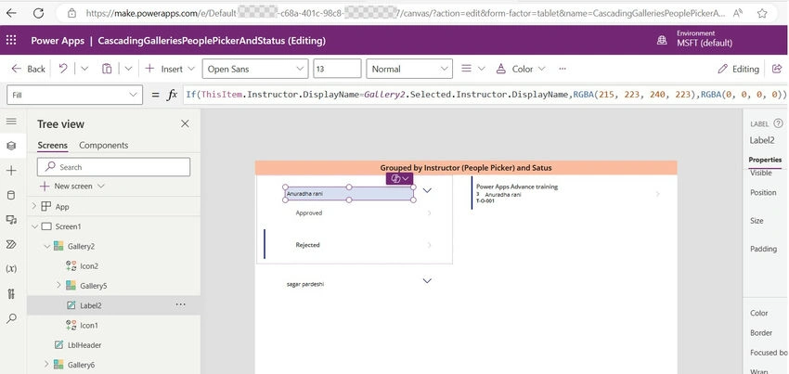The height and width of the screenshot is (374, 789).
Task: Expand the Gallery6 node
Action: coord(46,365)
